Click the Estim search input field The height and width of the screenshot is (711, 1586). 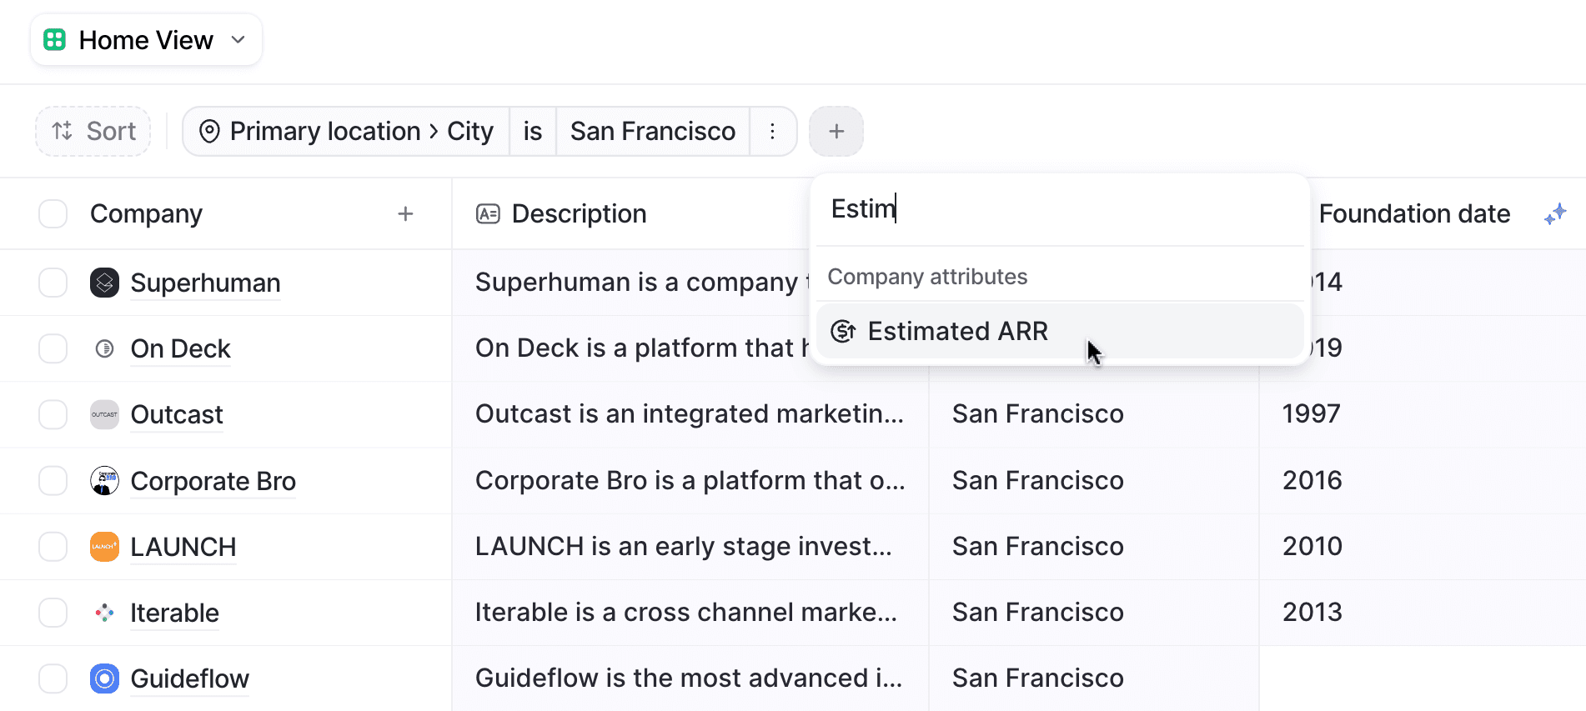coord(1059,208)
